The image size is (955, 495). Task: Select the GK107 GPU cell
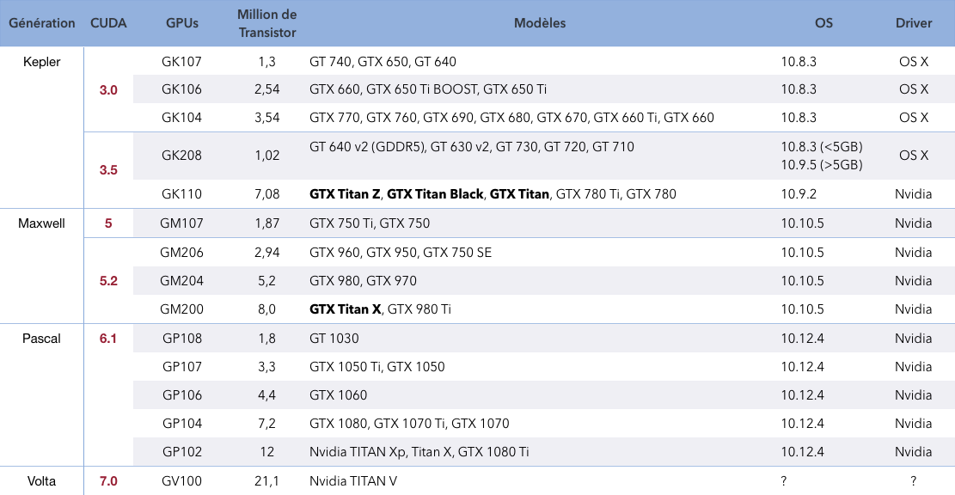[x=181, y=62]
